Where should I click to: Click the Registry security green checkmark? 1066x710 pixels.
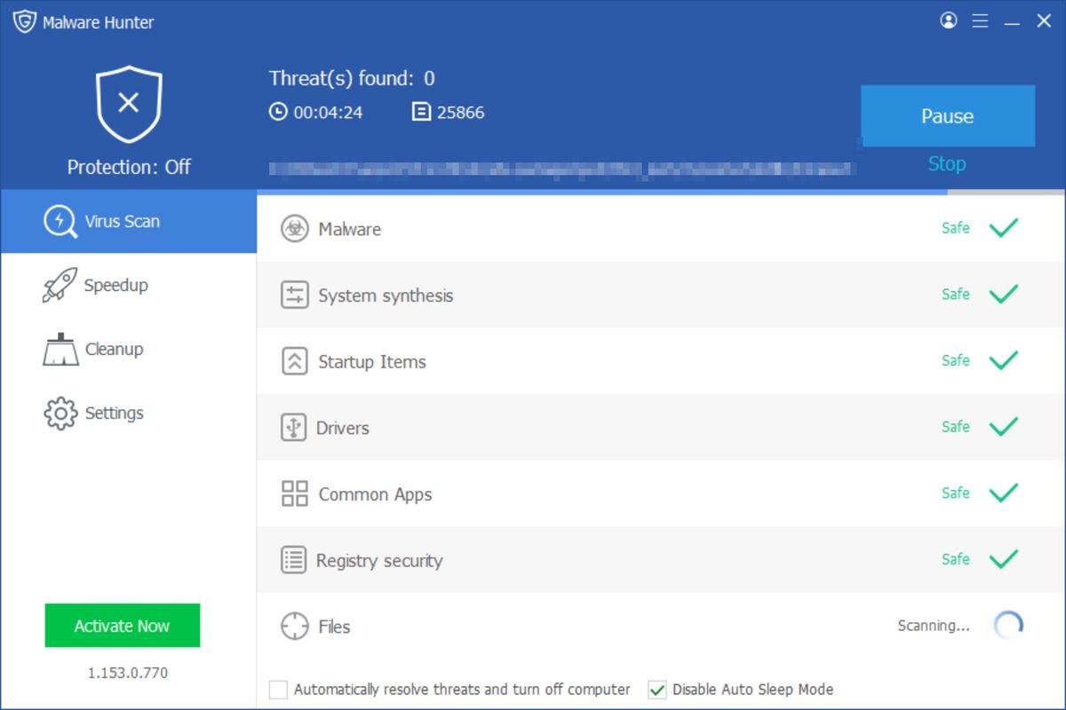coord(1004,559)
